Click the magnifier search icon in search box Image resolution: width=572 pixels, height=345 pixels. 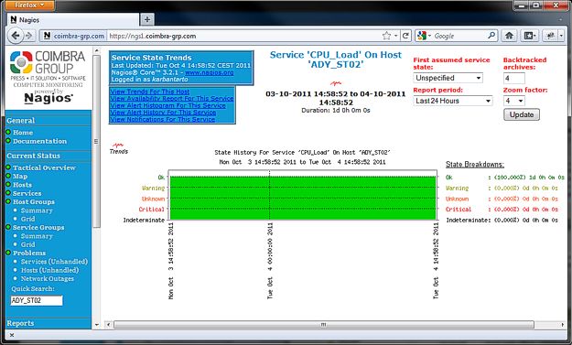pyautogui.click(x=491, y=36)
